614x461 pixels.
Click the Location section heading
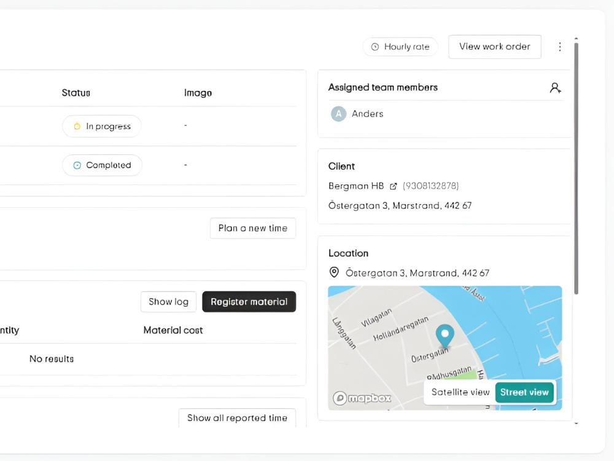349,253
